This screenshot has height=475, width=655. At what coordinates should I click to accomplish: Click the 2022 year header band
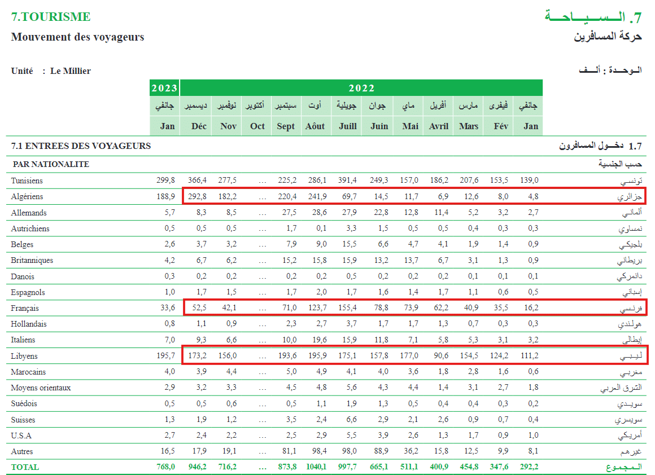(x=361, y=88)
